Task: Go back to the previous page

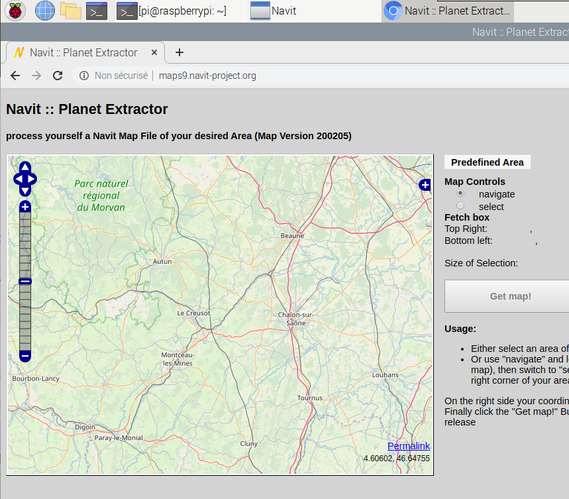Action: [15, 76]
